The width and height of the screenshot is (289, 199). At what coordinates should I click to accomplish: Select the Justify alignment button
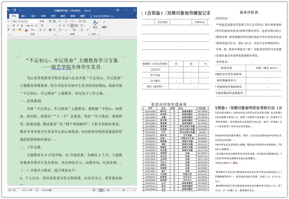[x=72, y=25]
